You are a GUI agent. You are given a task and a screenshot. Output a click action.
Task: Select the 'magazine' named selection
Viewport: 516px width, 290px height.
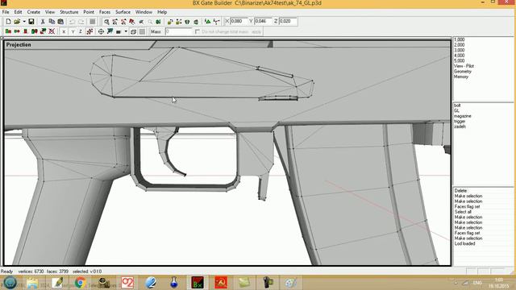463,116
